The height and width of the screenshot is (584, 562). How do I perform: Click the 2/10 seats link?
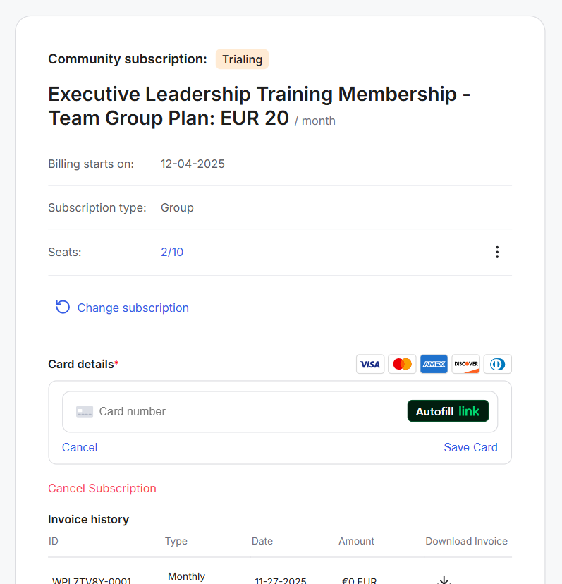coord(172,252)
